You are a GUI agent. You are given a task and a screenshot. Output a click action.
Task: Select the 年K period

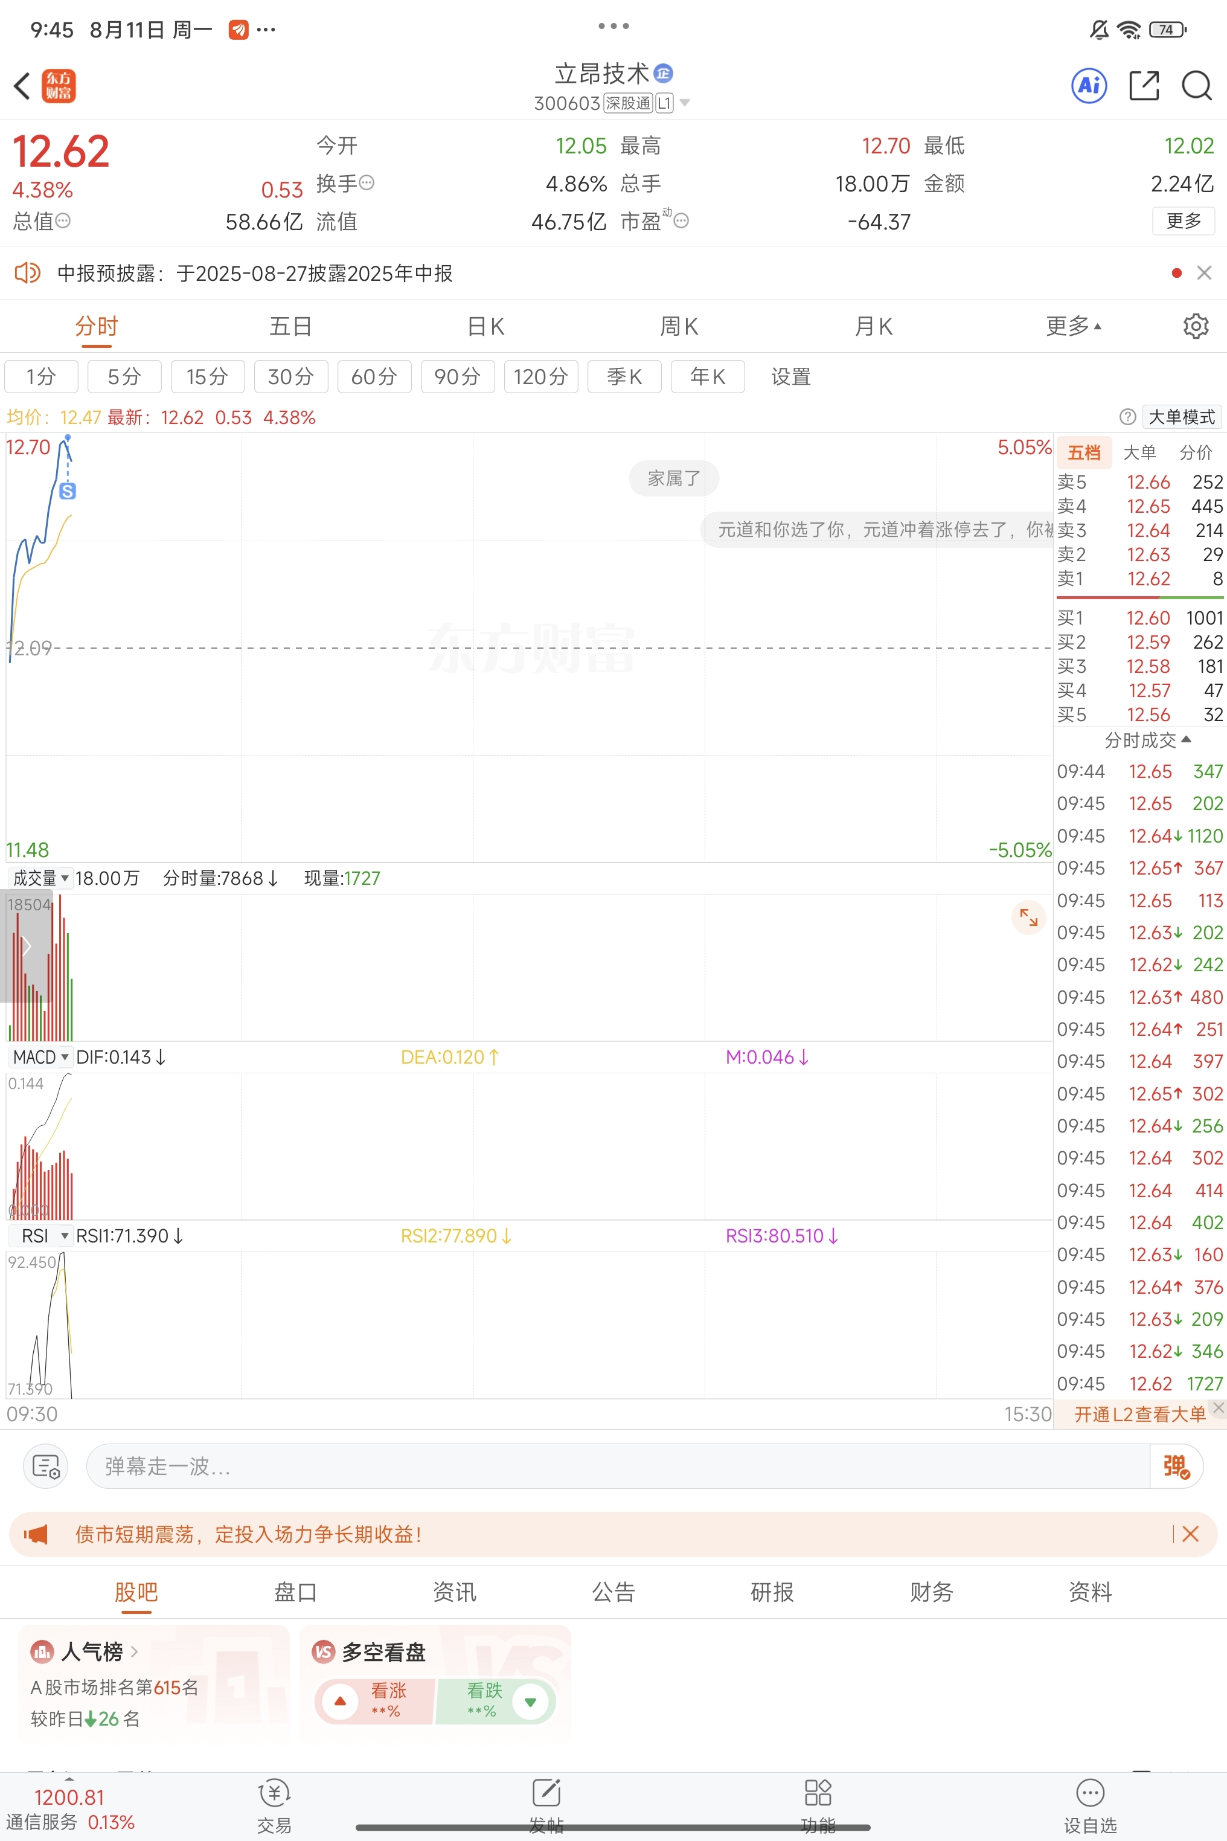[x=708, y=376]
